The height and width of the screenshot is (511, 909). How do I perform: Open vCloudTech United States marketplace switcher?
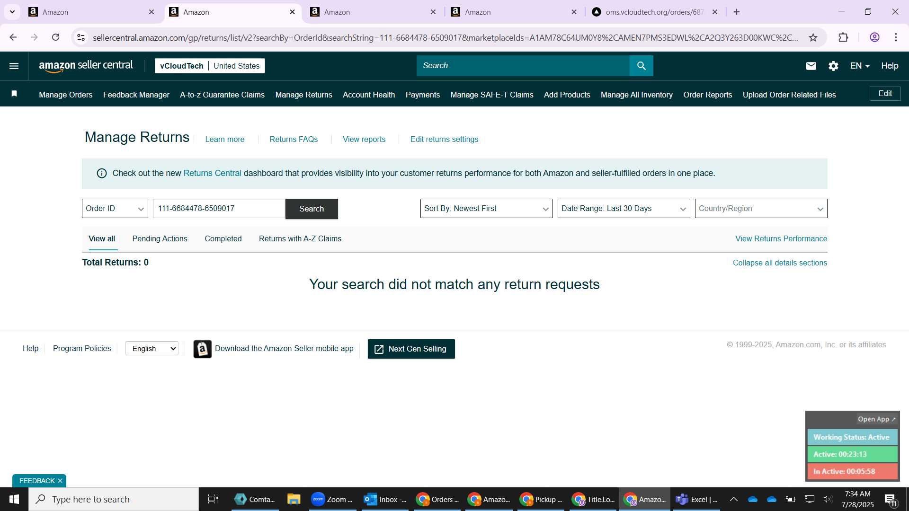210,66
